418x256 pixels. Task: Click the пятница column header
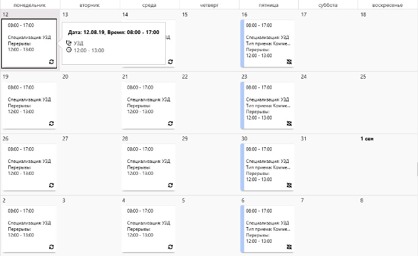tap(269, 4)
